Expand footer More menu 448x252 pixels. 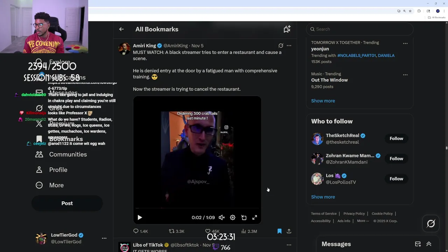(363, 221)
